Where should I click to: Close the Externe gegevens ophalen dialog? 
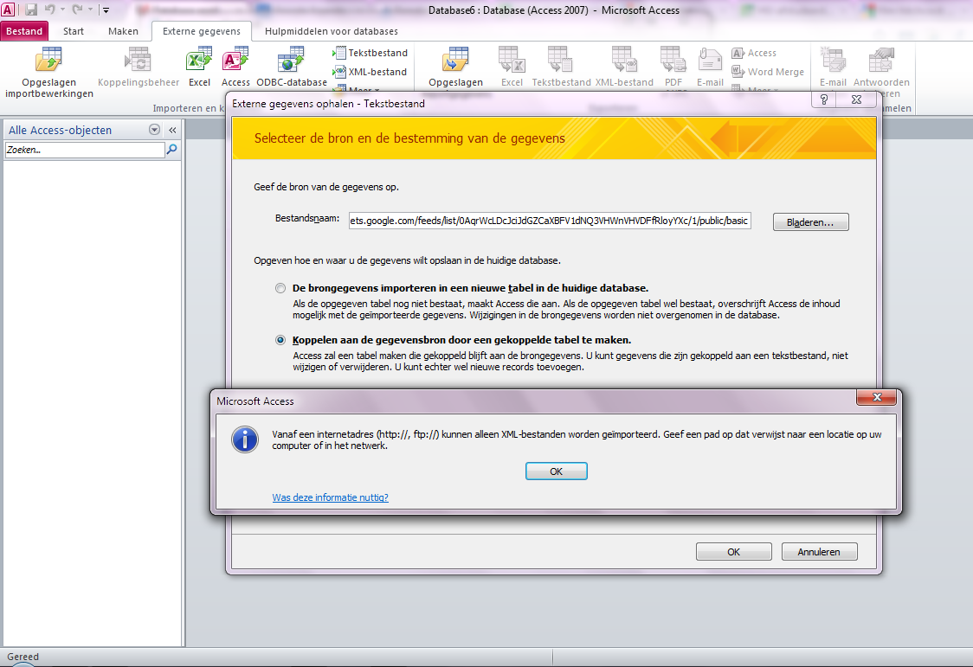point(856,99)
